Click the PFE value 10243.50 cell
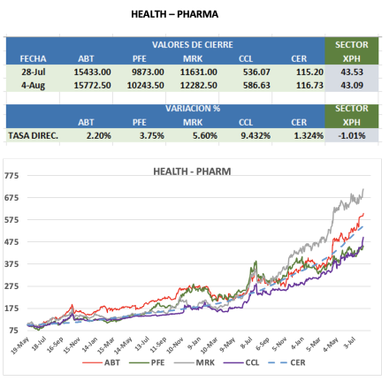Viewport: 389px width, 381px height. (x=145, y=86)
